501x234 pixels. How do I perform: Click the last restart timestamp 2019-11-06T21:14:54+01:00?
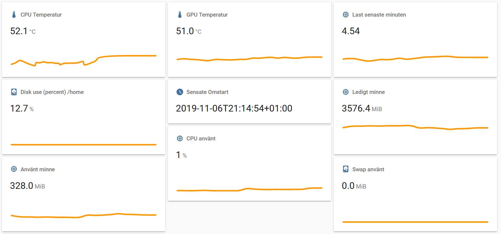click(x=234, y=109)
